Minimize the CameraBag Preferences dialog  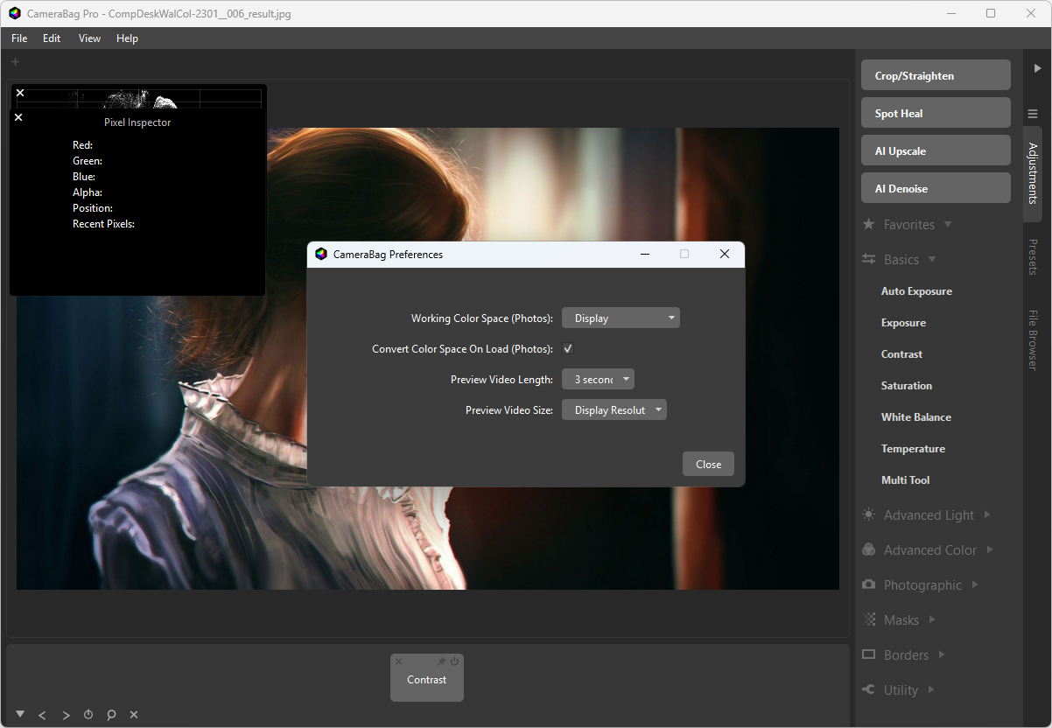(645, 255)
